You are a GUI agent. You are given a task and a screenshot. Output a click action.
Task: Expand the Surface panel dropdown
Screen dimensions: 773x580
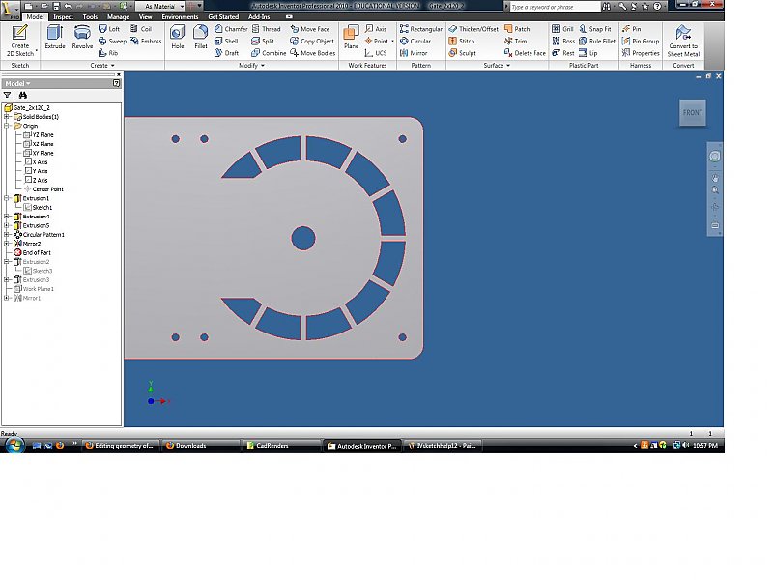click(508, 66)
